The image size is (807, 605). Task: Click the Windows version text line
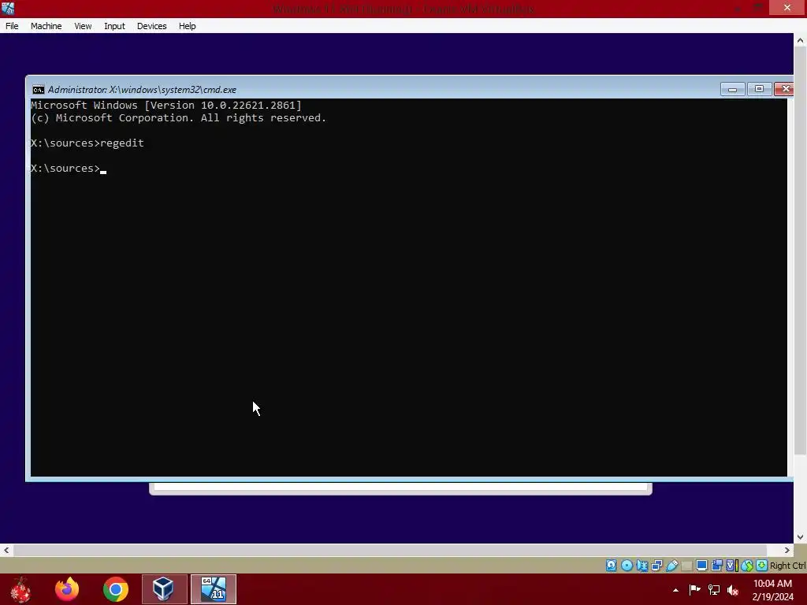point(166,105)
